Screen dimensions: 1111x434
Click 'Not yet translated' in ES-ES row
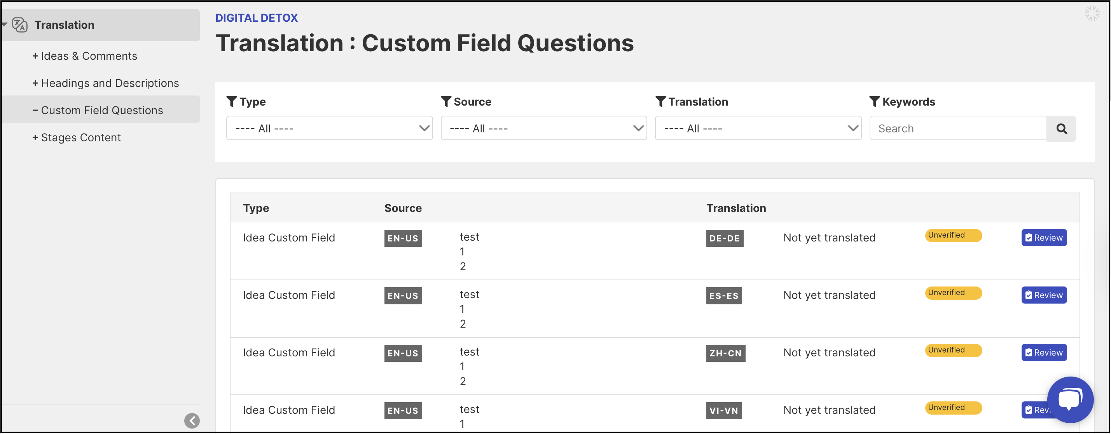coord(829,295)
